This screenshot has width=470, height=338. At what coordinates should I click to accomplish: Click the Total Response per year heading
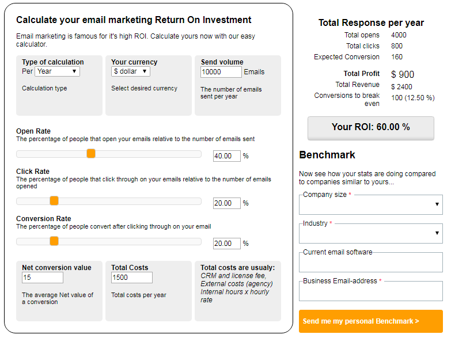(371, 23)
